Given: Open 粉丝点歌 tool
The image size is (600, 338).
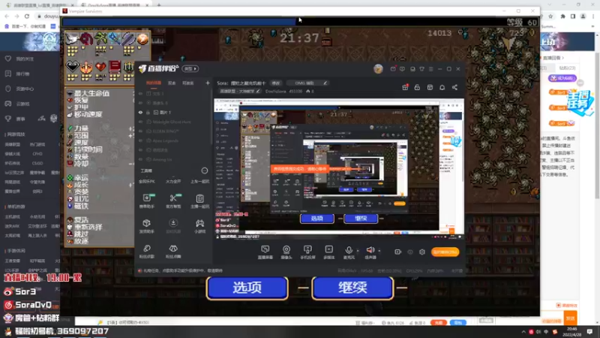Looking at the screenshot, I should coord(147,252).
